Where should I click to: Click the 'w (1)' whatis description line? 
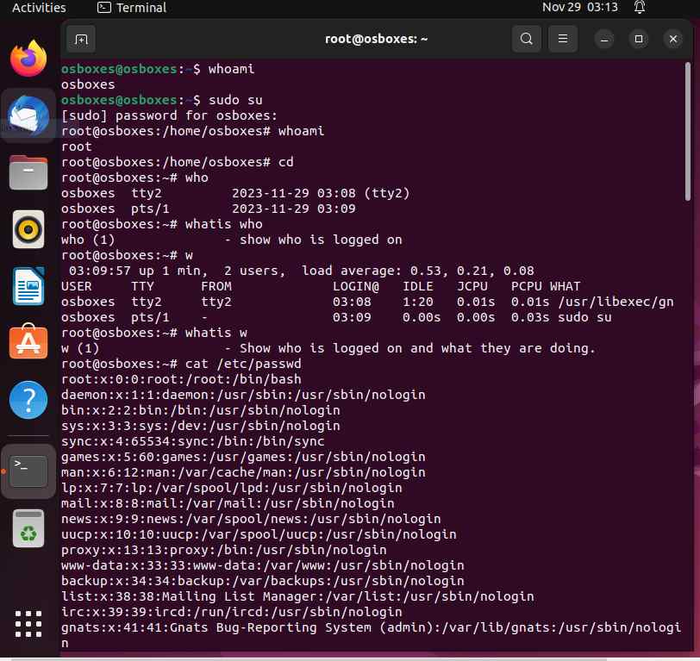[x=328, y=348]
